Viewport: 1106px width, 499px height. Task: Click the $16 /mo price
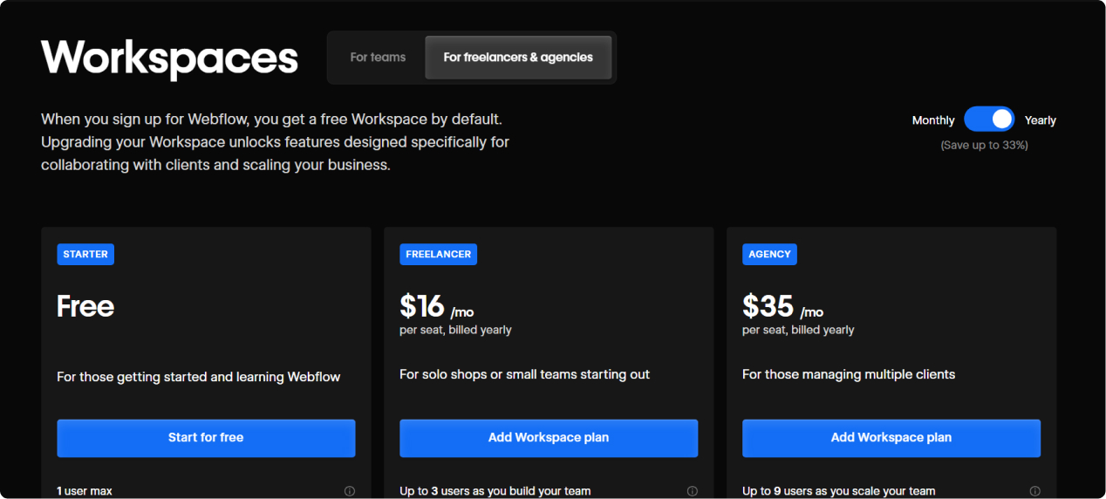point(437,306)
